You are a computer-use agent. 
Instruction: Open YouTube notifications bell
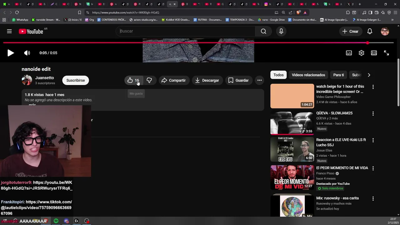click(370, 31)
